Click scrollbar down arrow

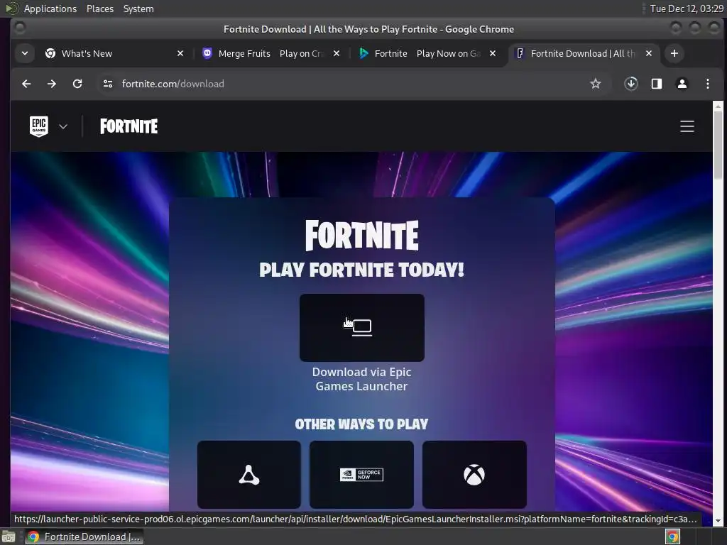[718, 521]
